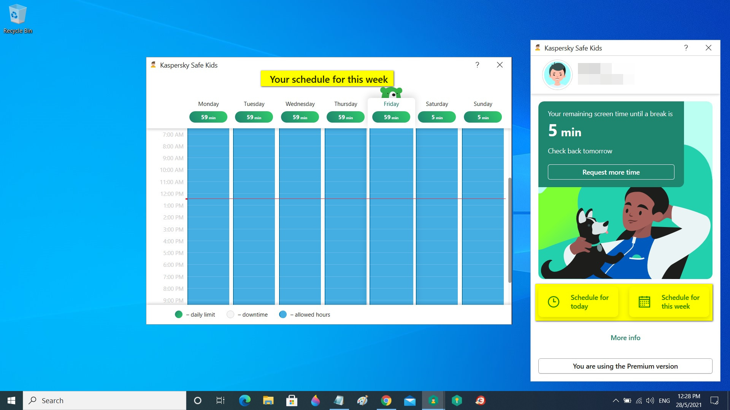Image resolution: width=730 pixels, height=410 pixels.
Task: Select the Friday column tab
Action: [x=391, y=104]
